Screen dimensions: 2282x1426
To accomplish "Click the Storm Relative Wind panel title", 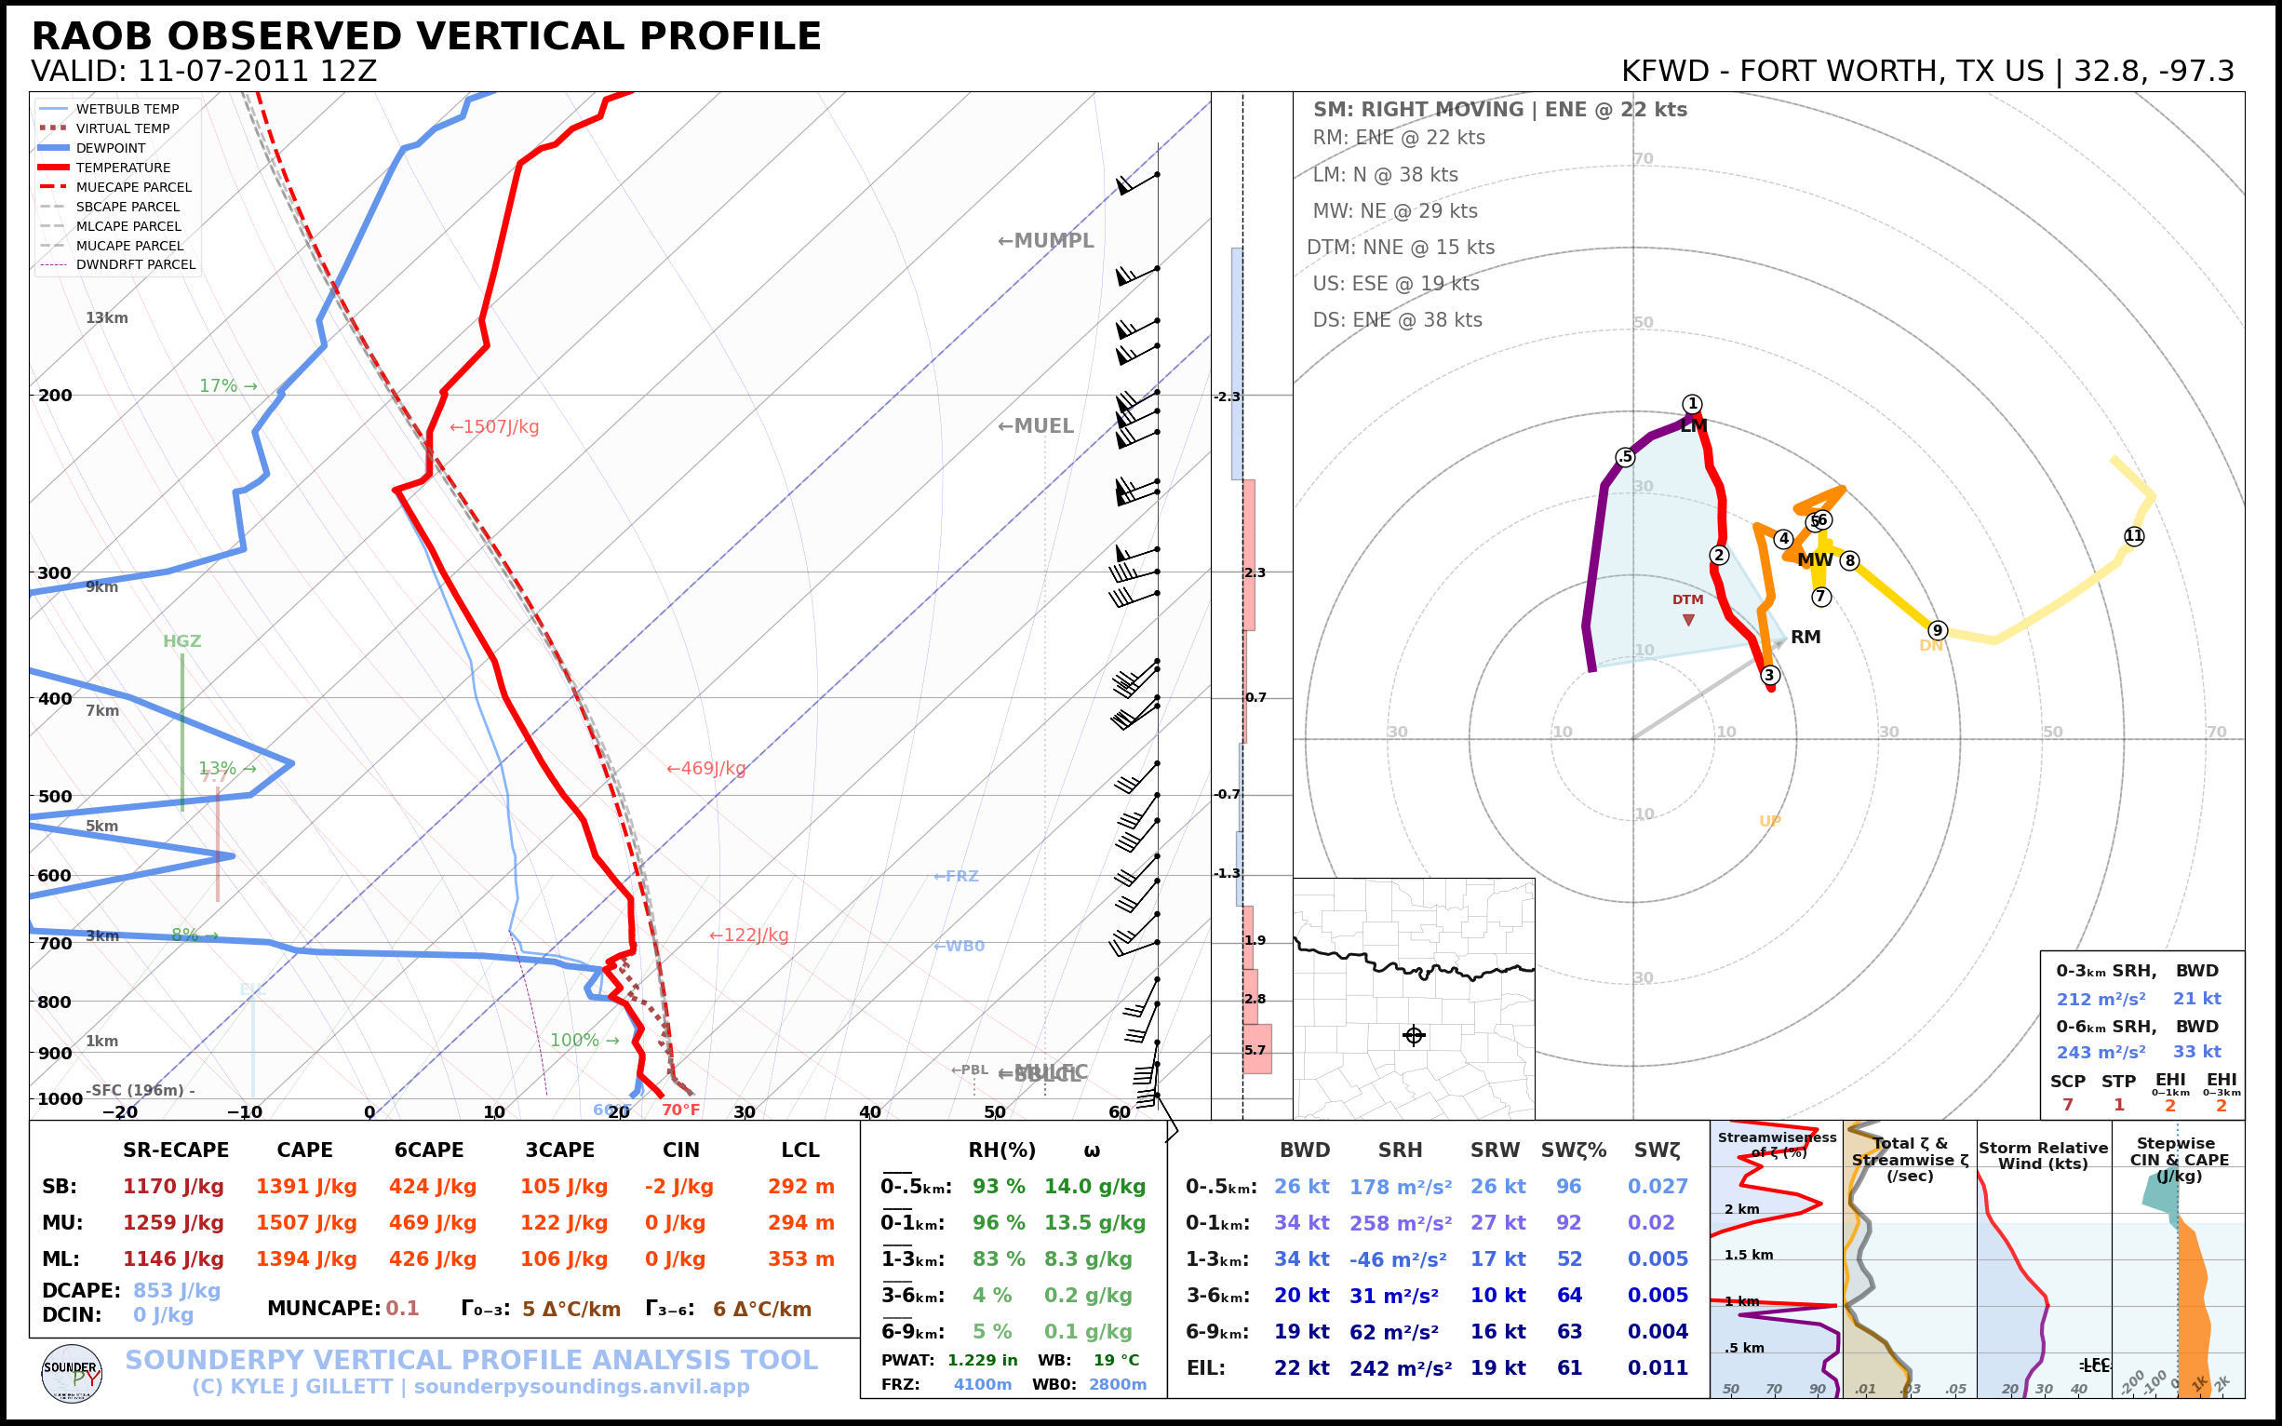I will click(2043, 1155).
